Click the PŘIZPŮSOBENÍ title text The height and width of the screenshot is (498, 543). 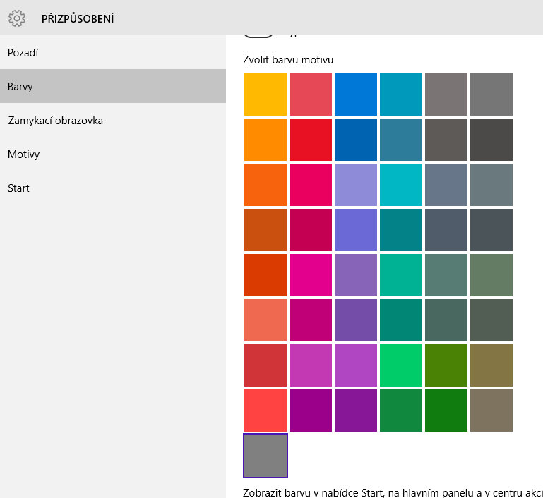78,18
